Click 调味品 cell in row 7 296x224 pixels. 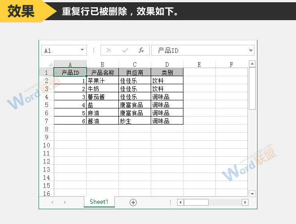[167, 121]
